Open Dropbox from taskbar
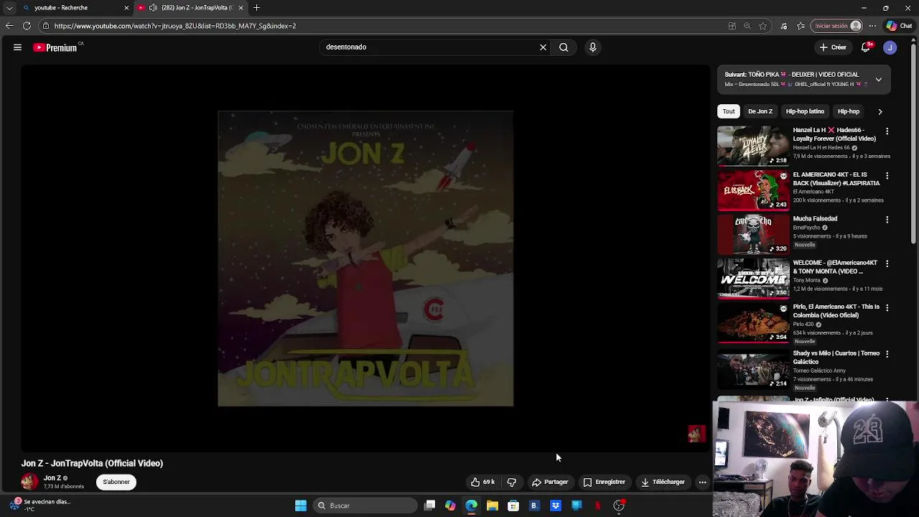This screenshot has width=919, height=517. [556, 506]
